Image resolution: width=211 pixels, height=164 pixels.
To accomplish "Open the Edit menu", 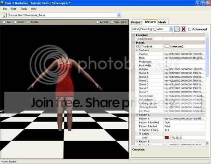I will pos(14,9).
